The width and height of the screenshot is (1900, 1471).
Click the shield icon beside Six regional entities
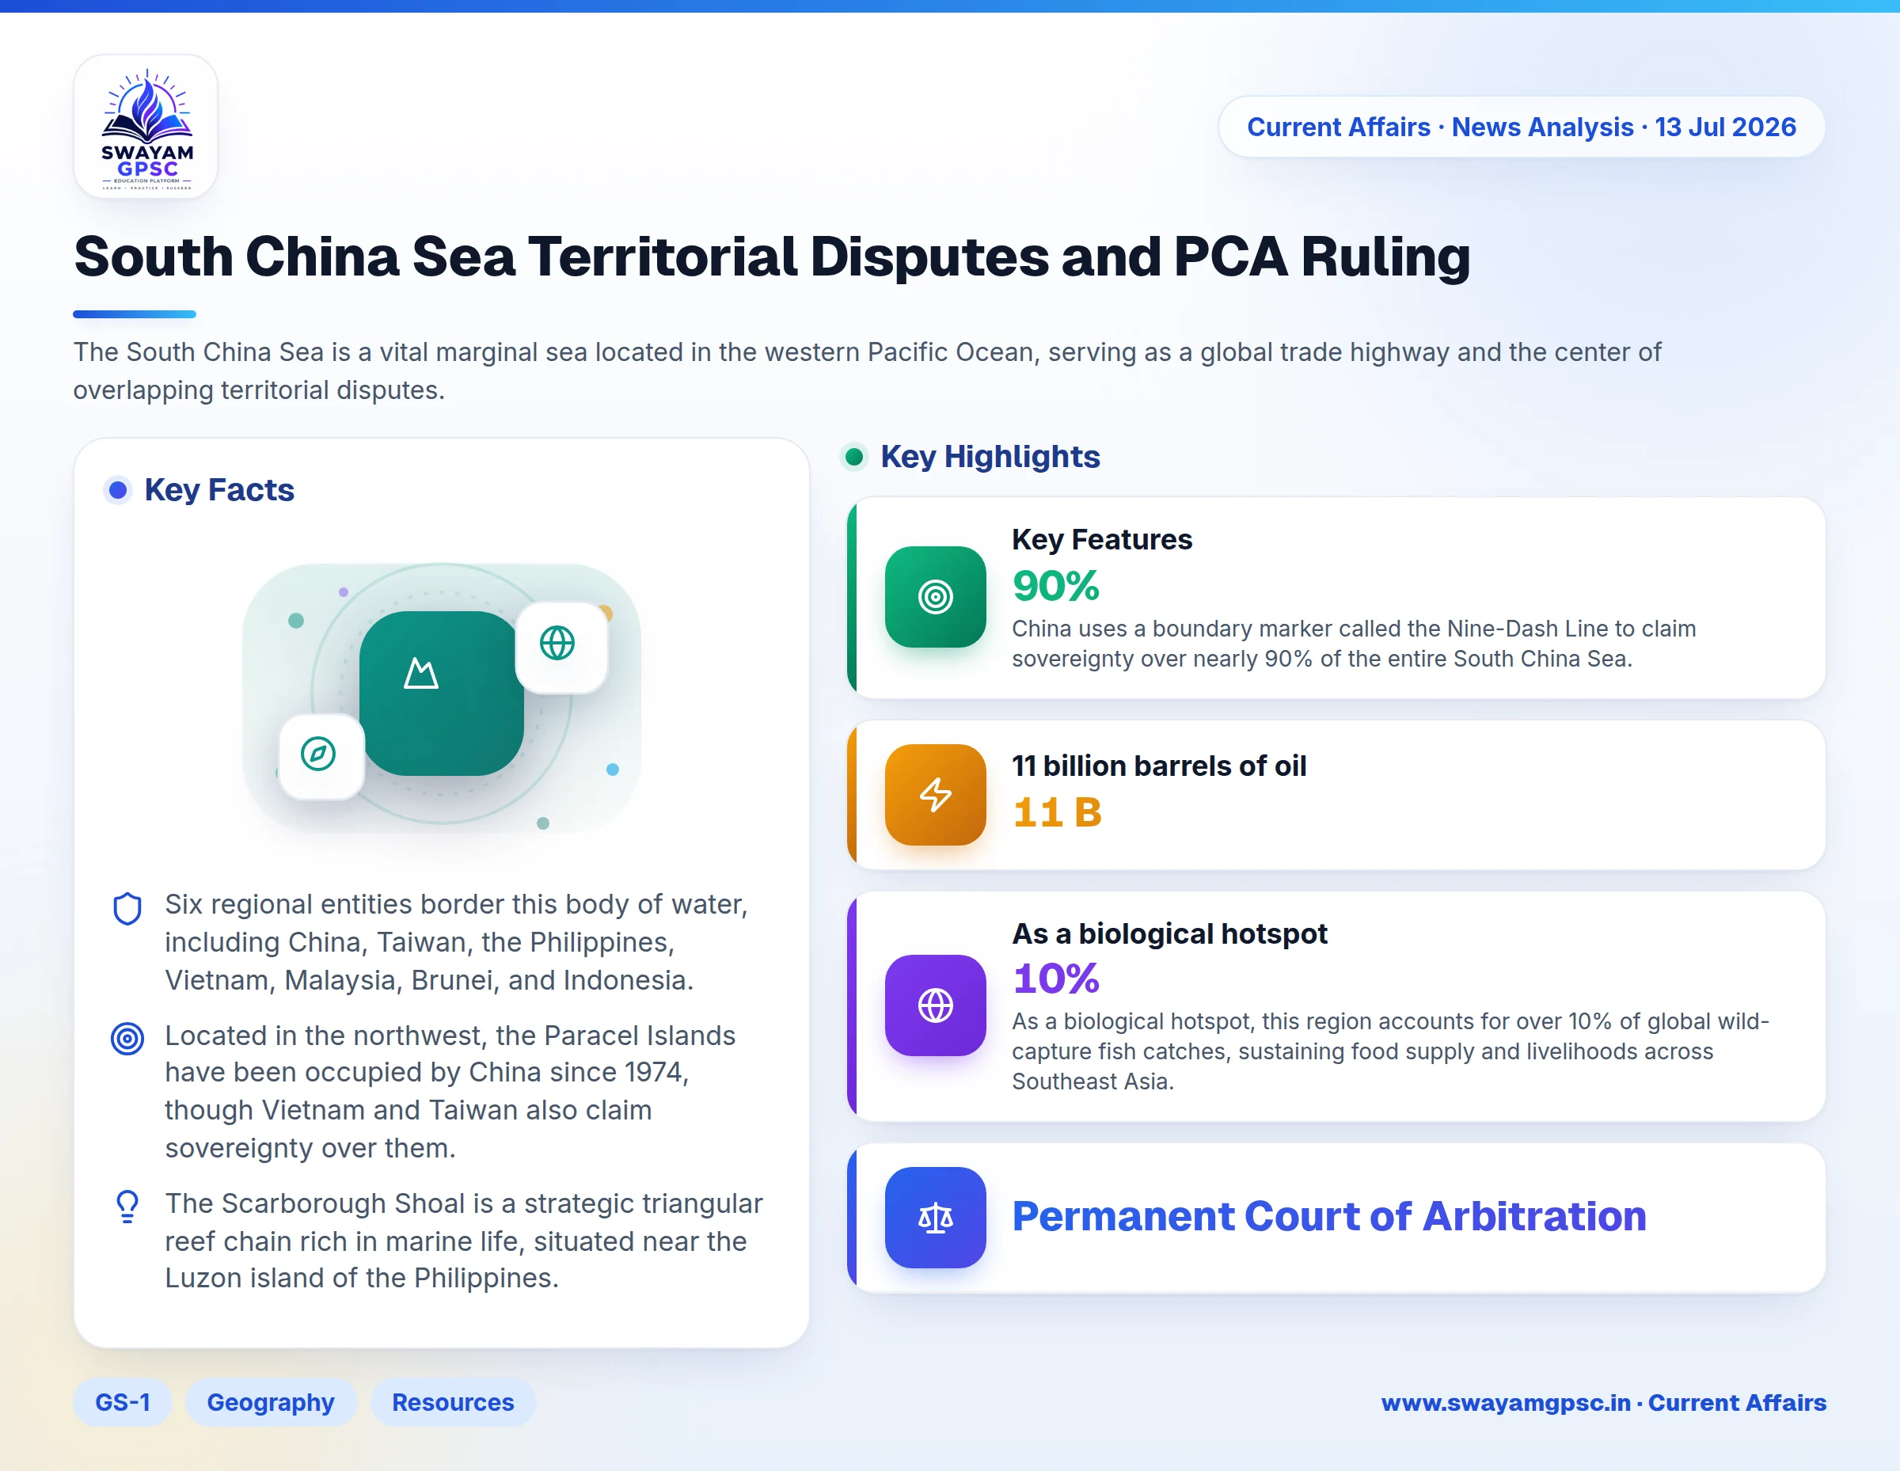click(x=128, y=908)
